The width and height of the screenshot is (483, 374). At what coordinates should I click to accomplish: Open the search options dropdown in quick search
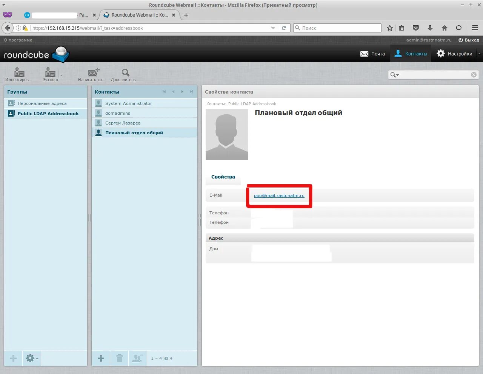pos(395,75)
